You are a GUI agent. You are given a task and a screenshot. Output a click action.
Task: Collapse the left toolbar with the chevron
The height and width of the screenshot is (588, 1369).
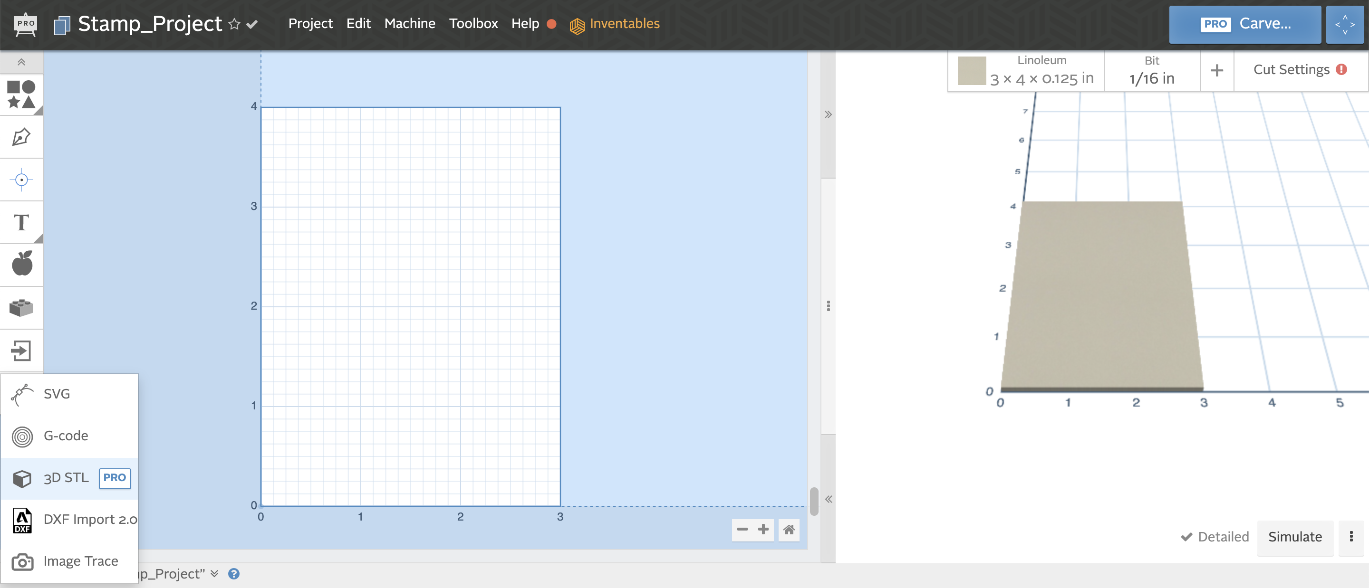[x=21, y=62]
